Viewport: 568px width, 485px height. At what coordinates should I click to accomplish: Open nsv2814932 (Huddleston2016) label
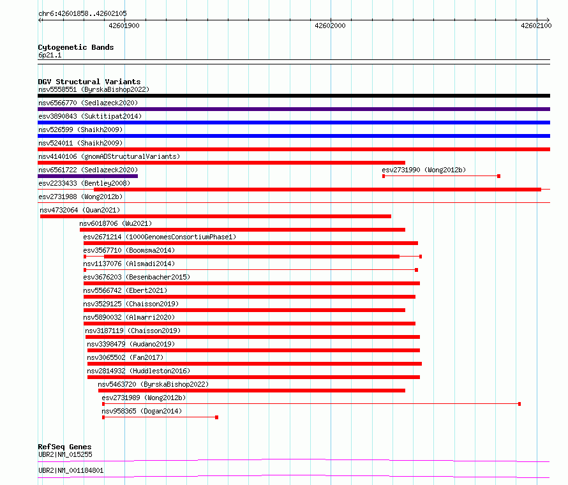138,371
